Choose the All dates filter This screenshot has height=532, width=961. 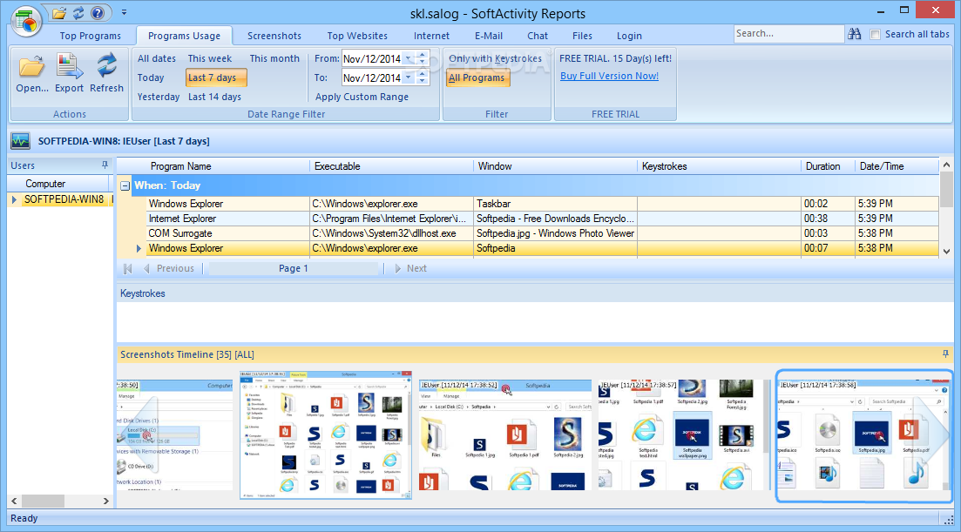[x=156, y=58]
